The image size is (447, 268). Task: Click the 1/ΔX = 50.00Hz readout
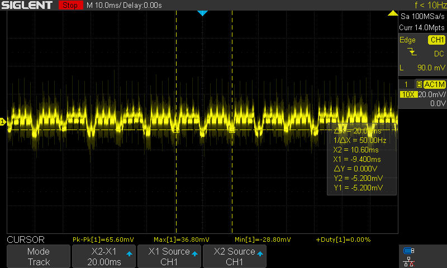click(360, 140)
